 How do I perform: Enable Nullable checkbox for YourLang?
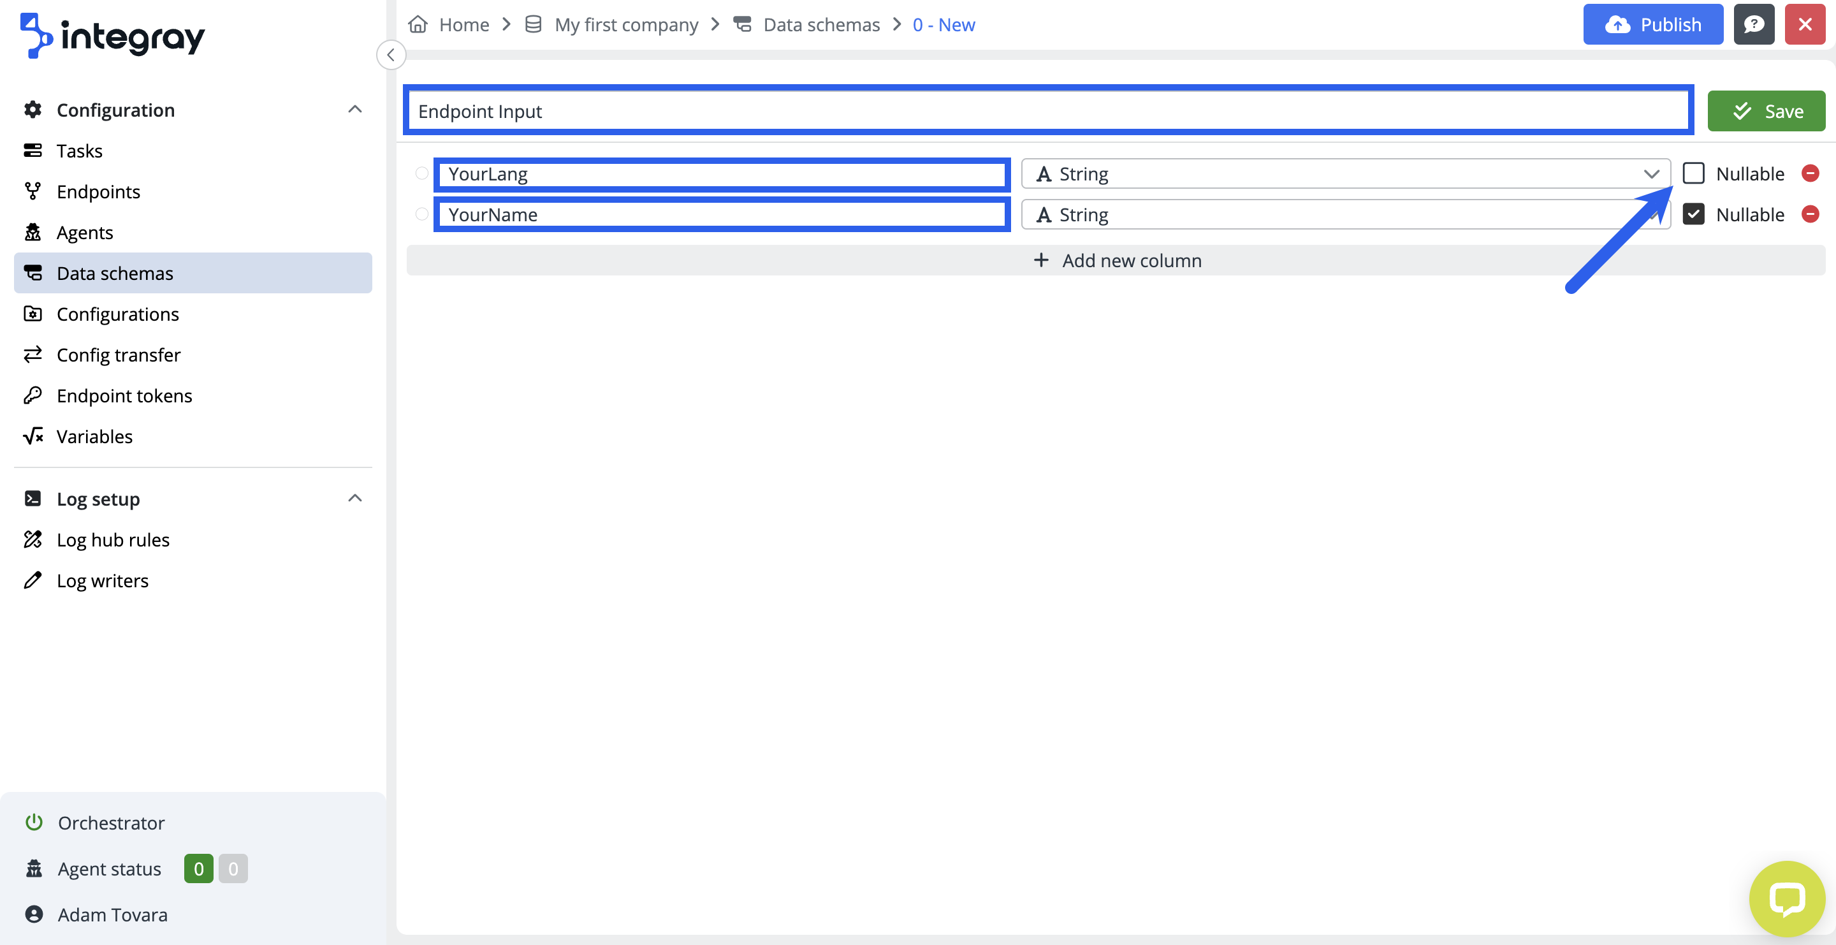(x=1693, y=173)
